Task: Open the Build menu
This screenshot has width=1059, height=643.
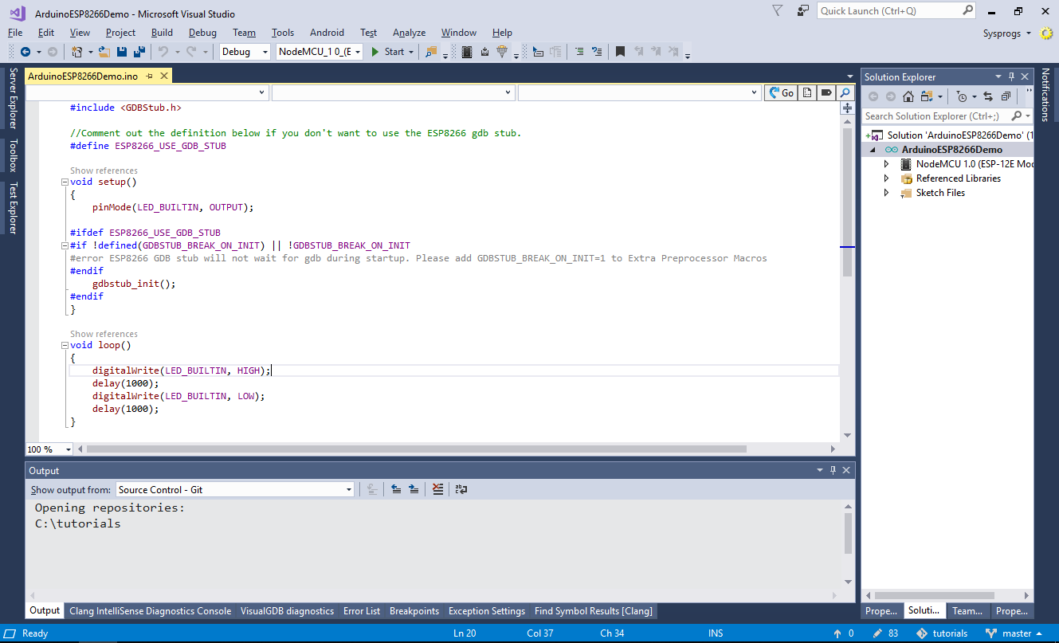Action: pos(162,33)
